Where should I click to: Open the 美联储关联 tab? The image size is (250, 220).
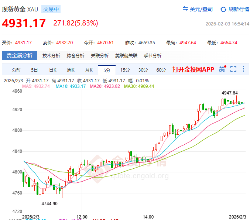coord(126,56)
